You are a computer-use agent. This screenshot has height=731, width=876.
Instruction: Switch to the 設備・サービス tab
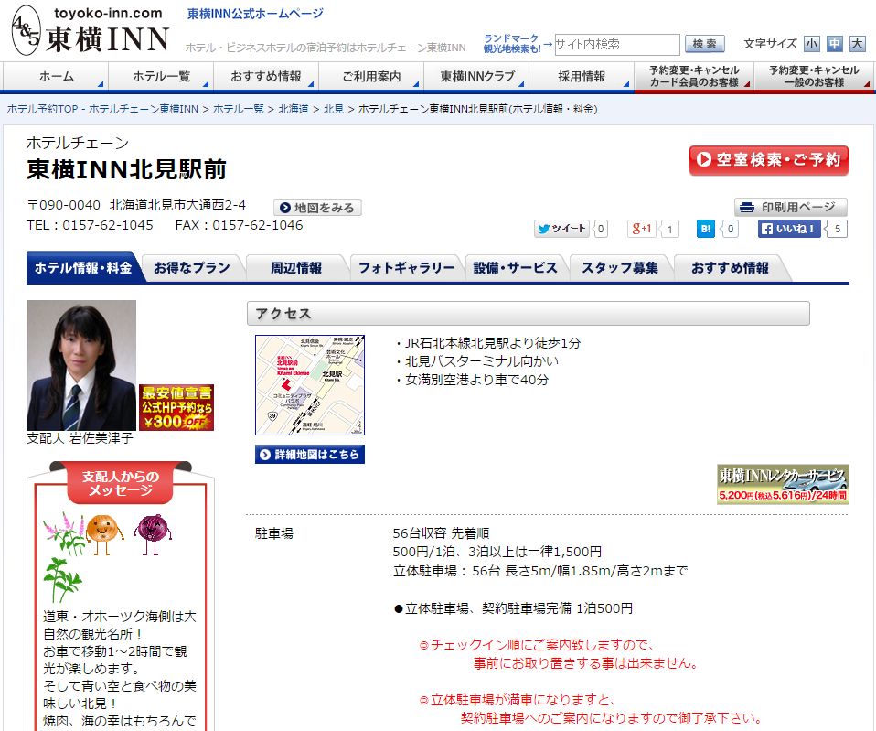tap(515, 268)
